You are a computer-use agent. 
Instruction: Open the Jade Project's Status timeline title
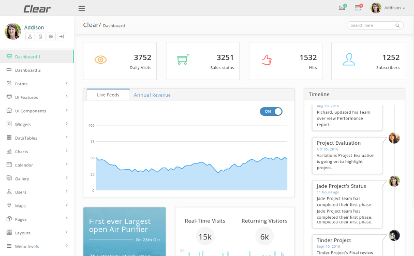click(x=342, y=186)
